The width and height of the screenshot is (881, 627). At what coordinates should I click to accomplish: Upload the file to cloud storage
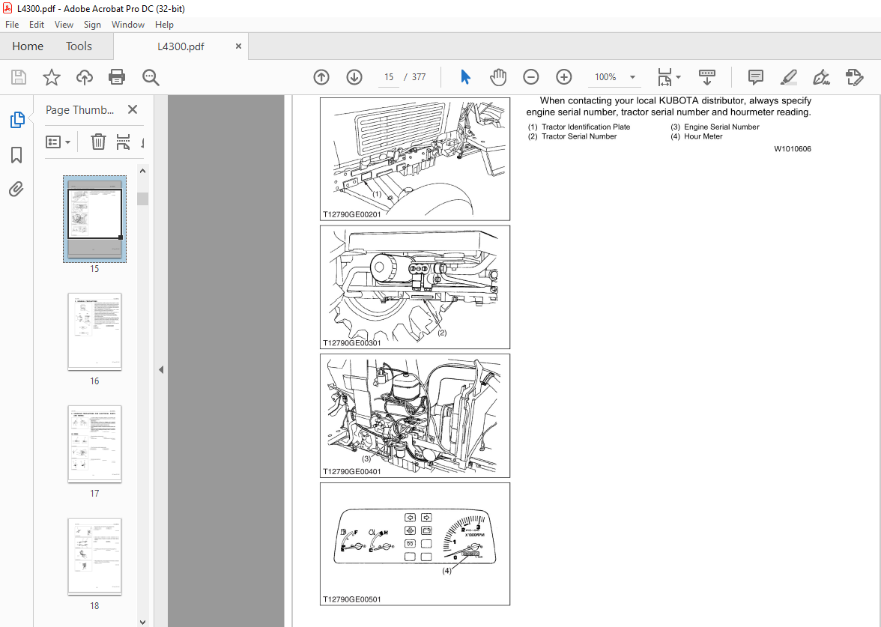pyautogui.click(x=84, y=77)
